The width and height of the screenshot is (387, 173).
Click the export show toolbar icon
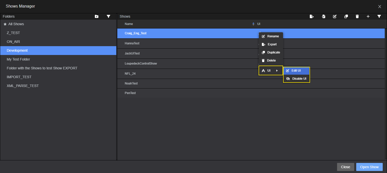pyautogui.click(x=312, y=16)
